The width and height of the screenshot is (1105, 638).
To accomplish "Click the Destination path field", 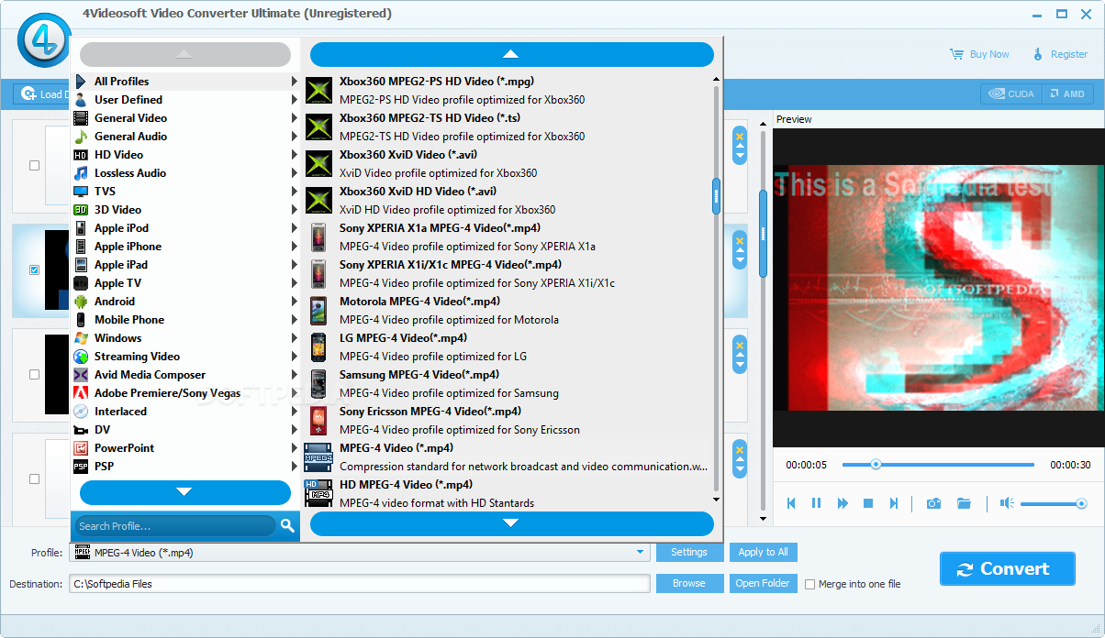I will pyautogui.click(x=360, y=584).
